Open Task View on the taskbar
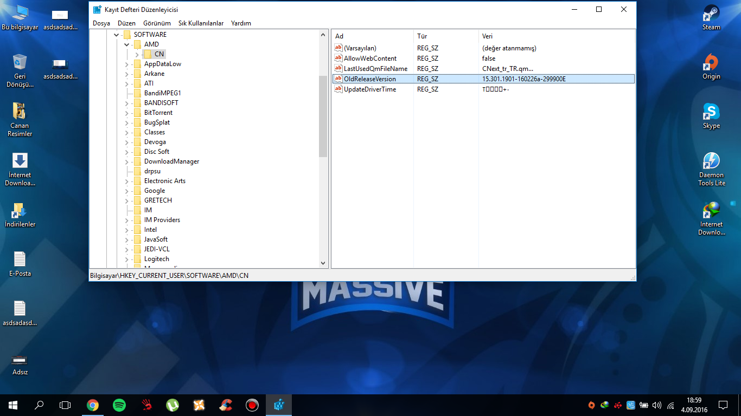Viewport: 741px width, 416px height. 65,405
